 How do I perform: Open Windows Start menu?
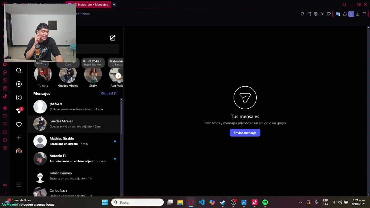(x=105, y=202)
